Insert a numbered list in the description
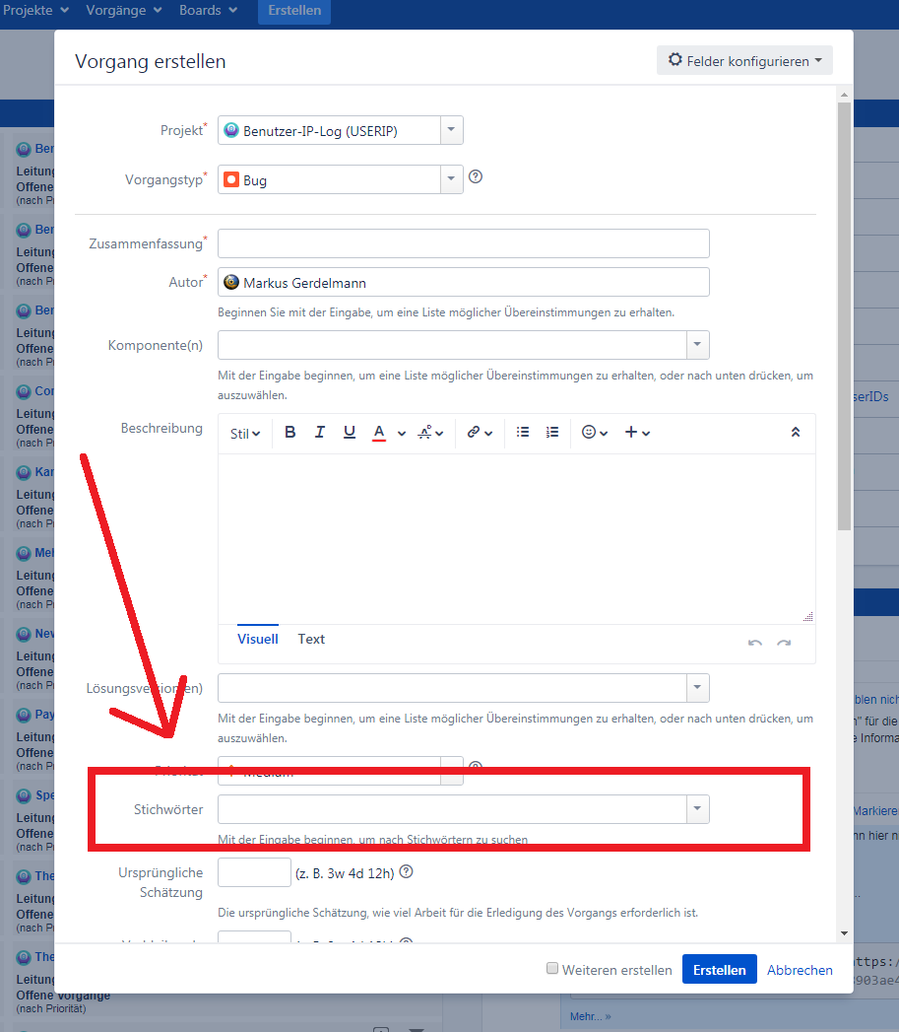Viewport: 899px width, 1032px height. click(552, 433)
